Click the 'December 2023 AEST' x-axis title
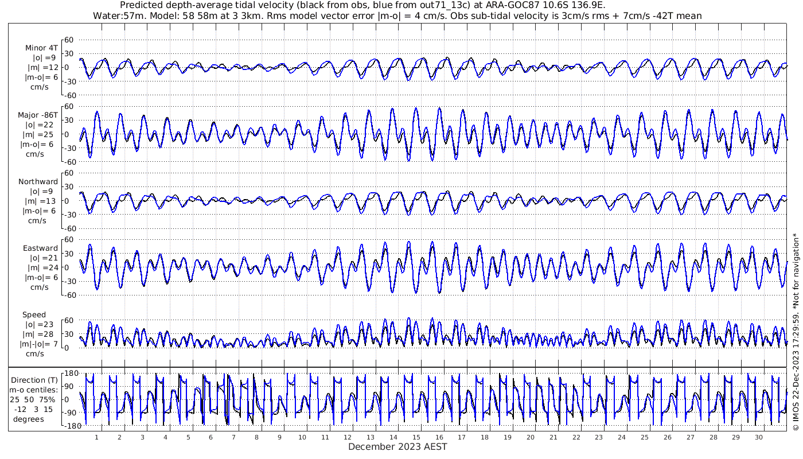803x459 pixels. click(397, 446)
